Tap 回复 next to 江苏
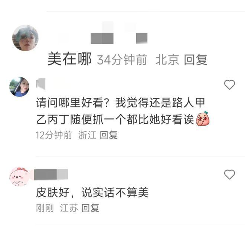 tap(91, 208)
